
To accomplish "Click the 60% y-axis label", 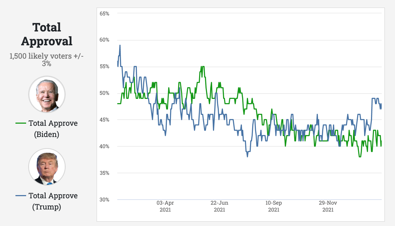I will [x=104, y=40].
